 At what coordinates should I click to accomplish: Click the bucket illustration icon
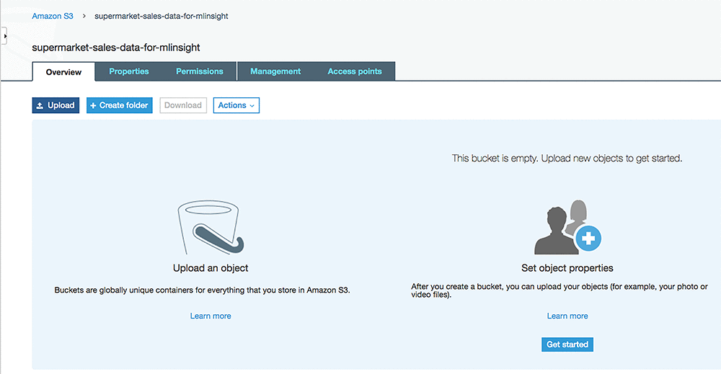pyautogui.click(x=211, y=227)
